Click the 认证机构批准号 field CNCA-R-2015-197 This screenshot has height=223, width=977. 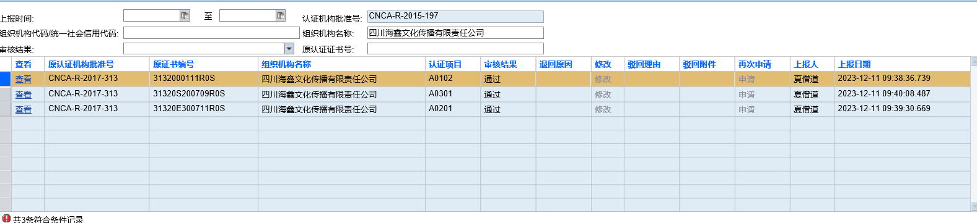coord(455,16)
